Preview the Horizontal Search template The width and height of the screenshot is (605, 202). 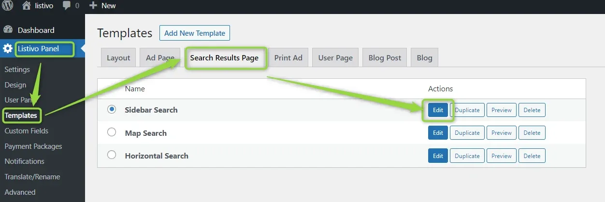click(502, 156)
